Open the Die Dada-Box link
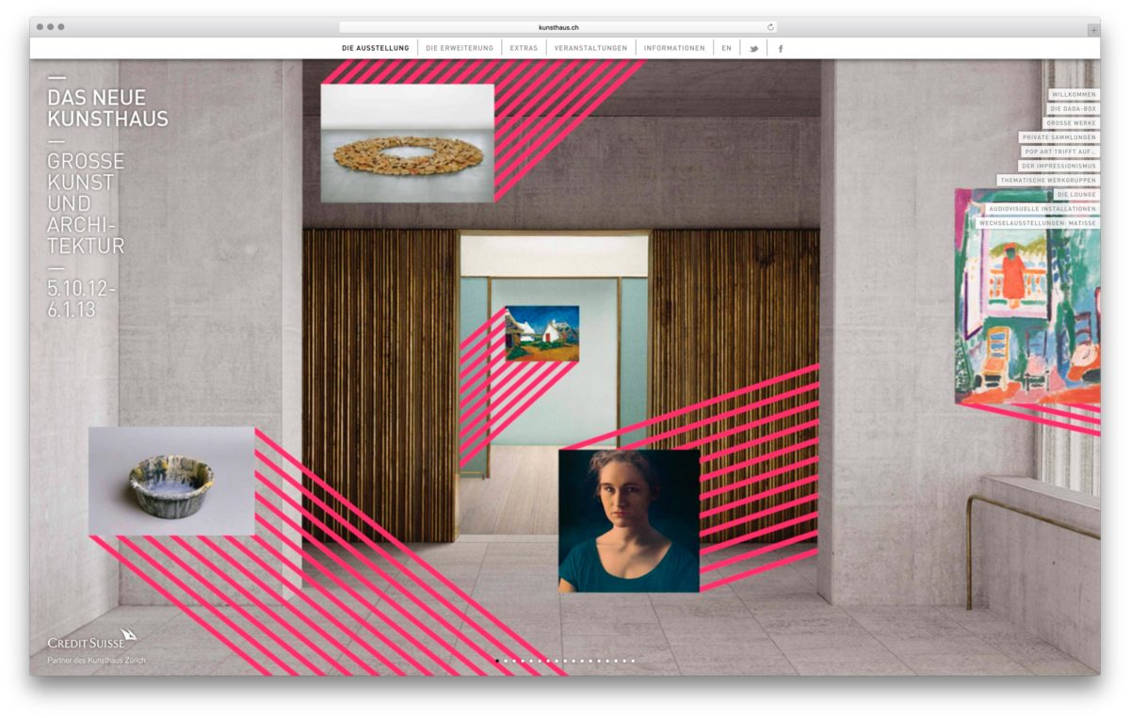The width and height of the screenshot is (1130, 718). click(x=1073, y=109)
